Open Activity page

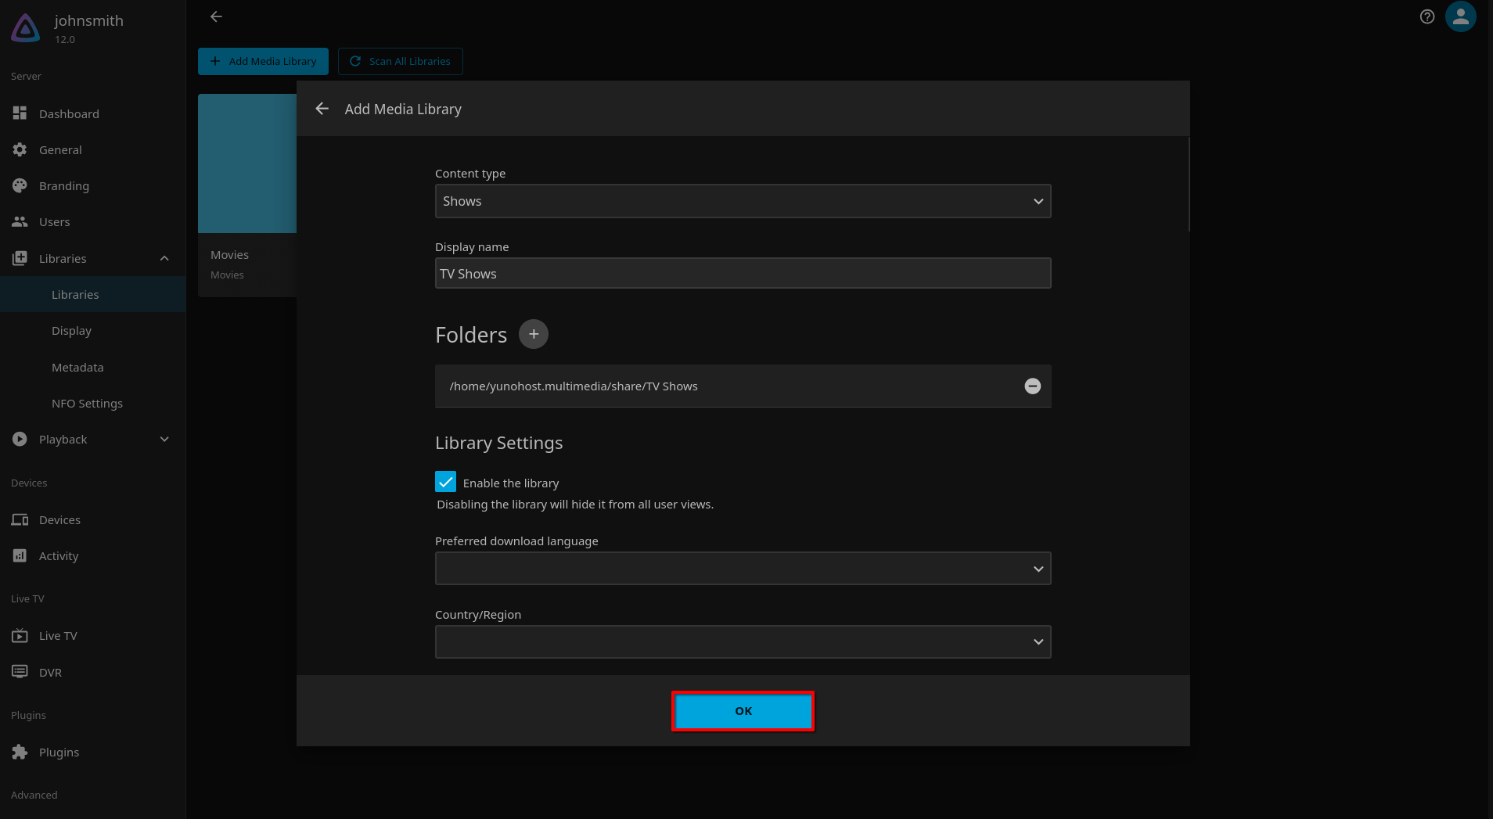click(x=92, y=555)
